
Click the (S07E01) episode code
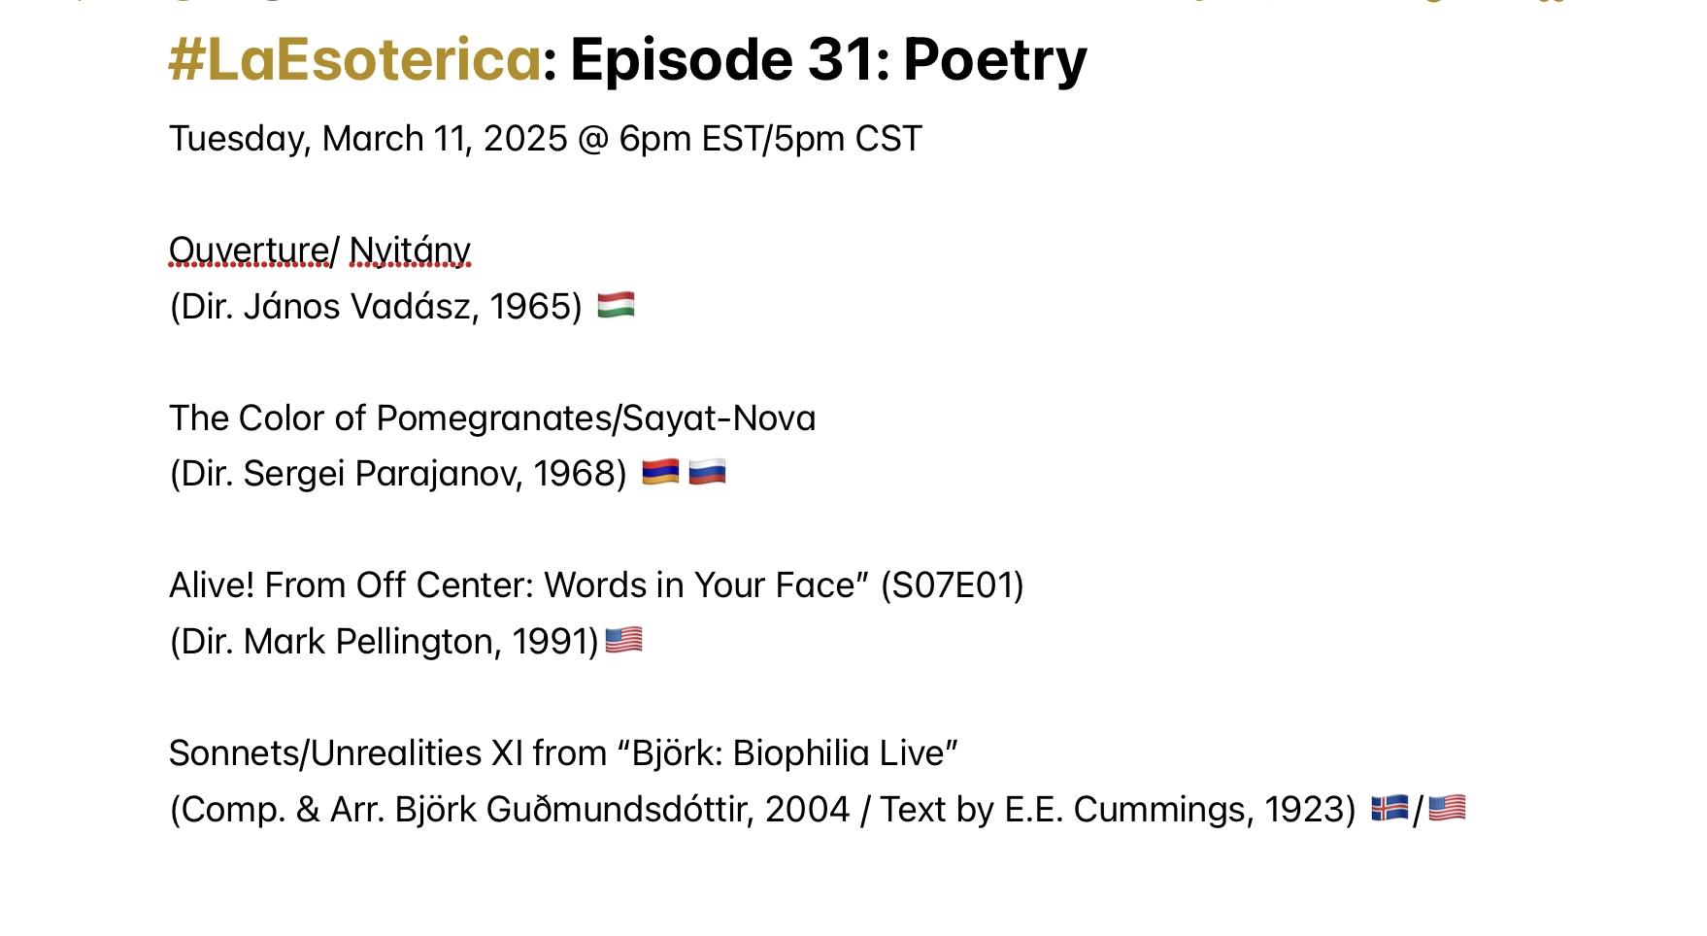pos(952,585)
